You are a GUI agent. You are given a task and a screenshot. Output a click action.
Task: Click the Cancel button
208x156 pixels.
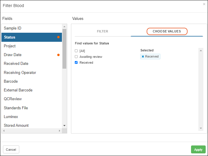11,150
